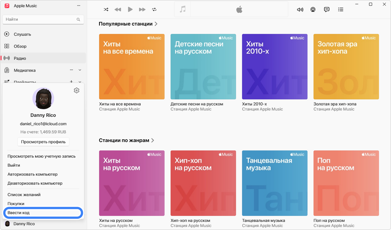Click the Хиты 2010-х title text
The image size is (391, 230).
pyautogui.click(x=254, y=104)
